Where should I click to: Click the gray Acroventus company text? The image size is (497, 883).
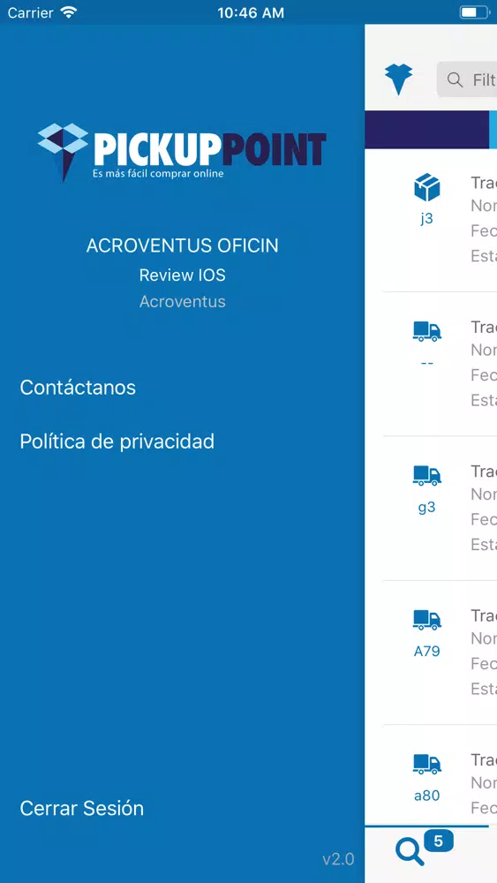[183, 301]
